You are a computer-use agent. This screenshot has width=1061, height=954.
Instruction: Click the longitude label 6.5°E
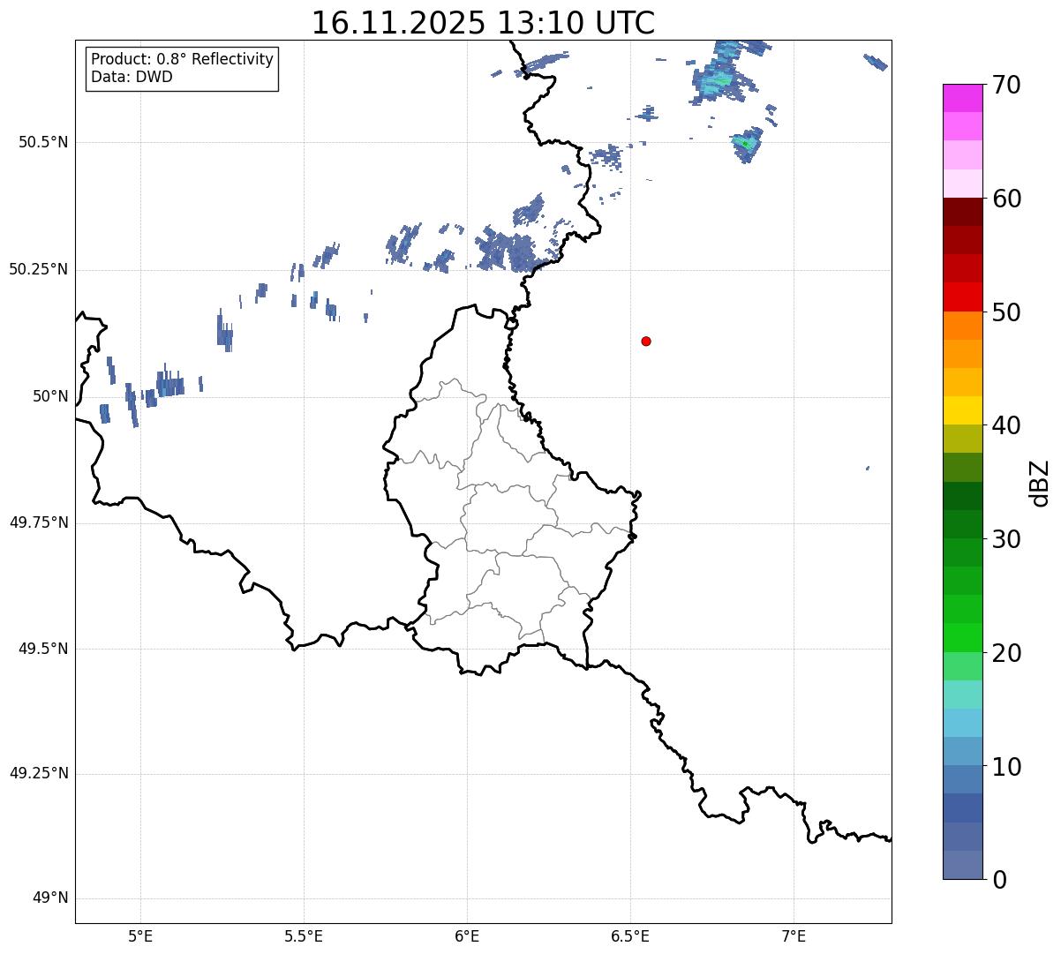630,936
